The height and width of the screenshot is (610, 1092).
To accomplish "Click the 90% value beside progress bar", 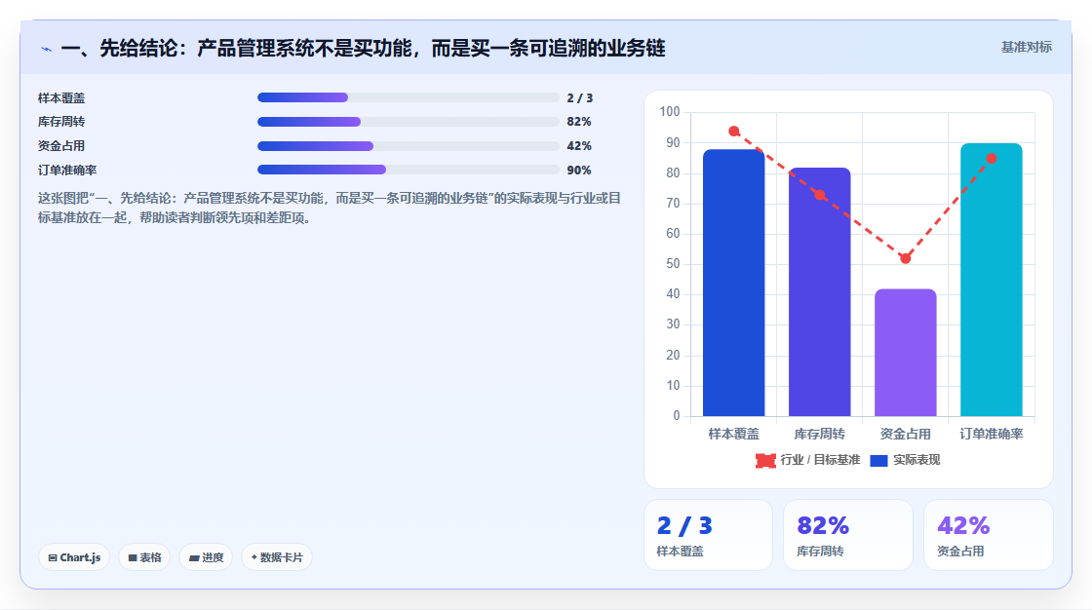I will pyautogui.click(x=579, y=170).
